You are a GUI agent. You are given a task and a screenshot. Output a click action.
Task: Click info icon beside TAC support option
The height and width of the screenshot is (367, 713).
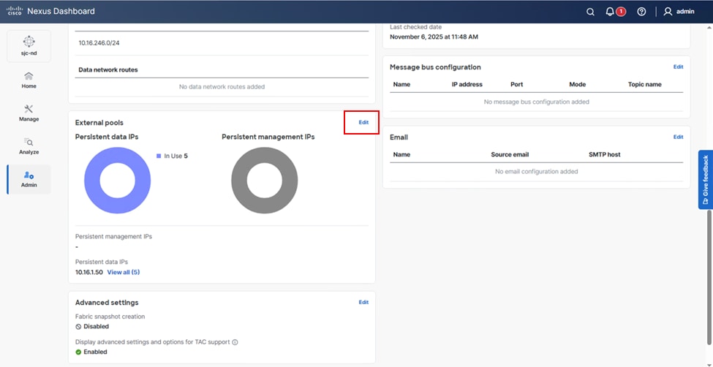pos(235,342)
